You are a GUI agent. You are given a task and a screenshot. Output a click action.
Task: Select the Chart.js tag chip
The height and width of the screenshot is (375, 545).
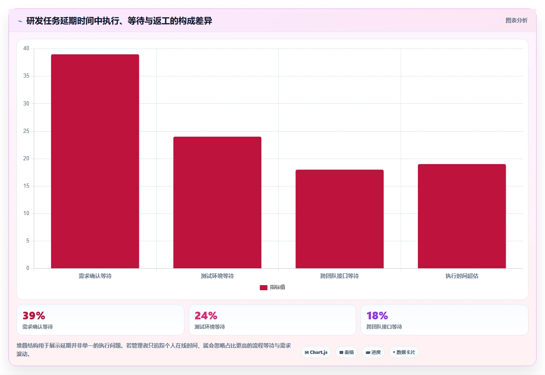pyautogui.click(x=316, y=352)
